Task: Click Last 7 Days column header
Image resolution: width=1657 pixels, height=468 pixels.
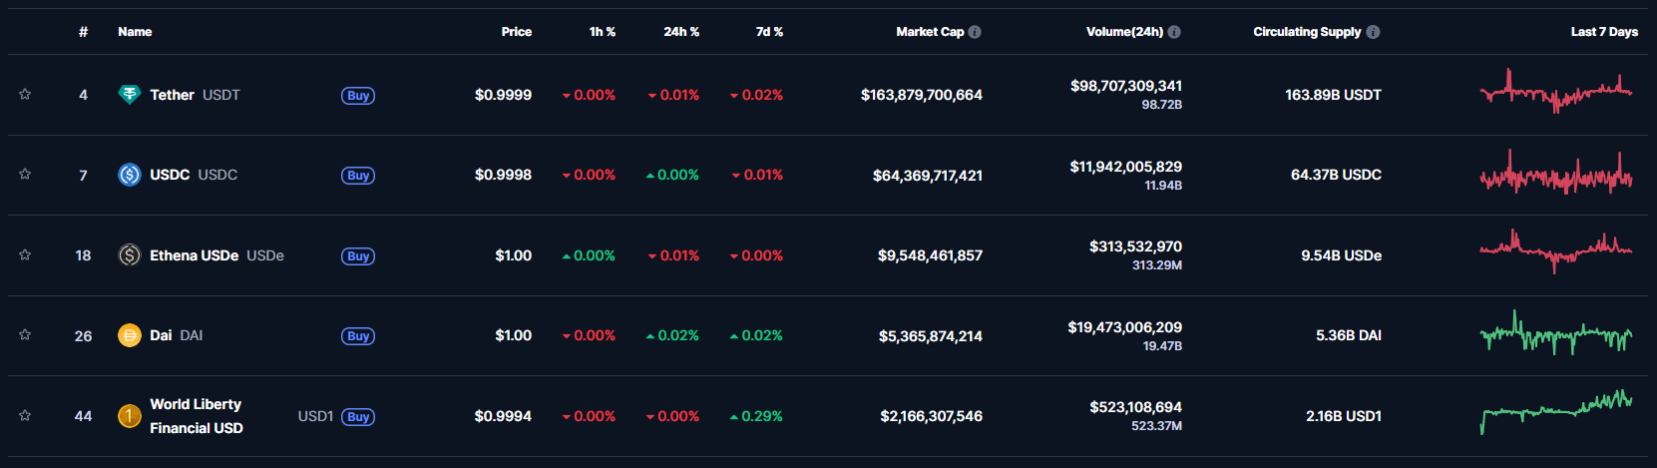Action: (x=1604, y=32)
